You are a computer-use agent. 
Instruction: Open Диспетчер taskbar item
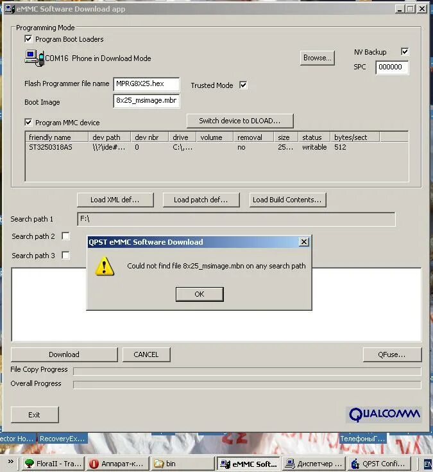314,464
